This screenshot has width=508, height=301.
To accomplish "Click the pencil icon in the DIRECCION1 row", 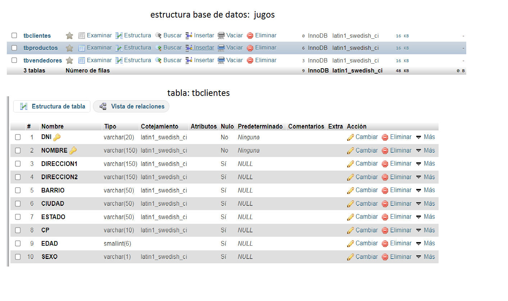I will pyautogui.click(x=350, y=164).
